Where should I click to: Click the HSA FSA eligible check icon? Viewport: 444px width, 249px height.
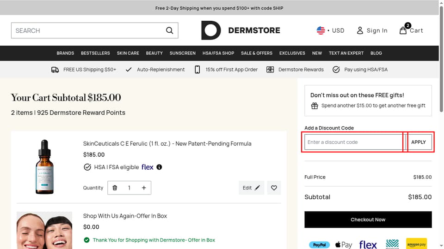[x=87, y=167]
